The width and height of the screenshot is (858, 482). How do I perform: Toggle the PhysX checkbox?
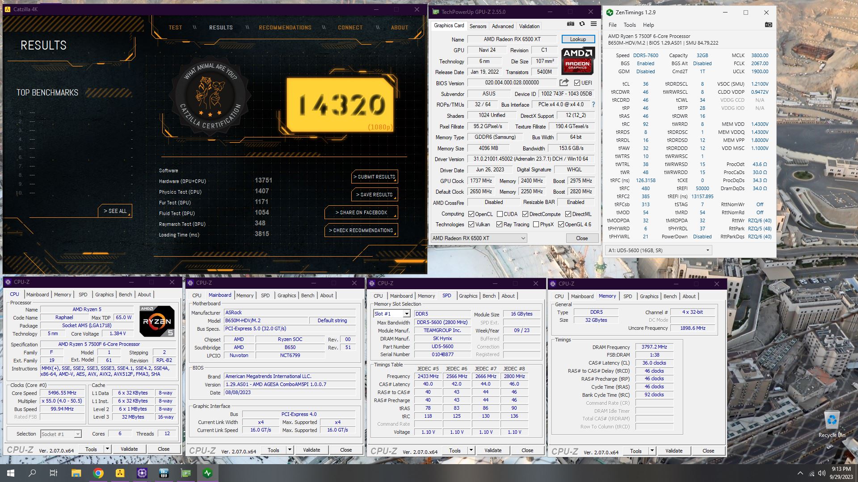536,224
